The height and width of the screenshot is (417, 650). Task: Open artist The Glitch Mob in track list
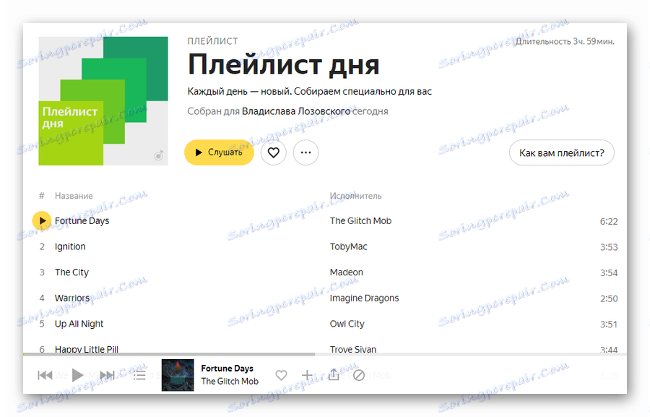click(360, 220)
